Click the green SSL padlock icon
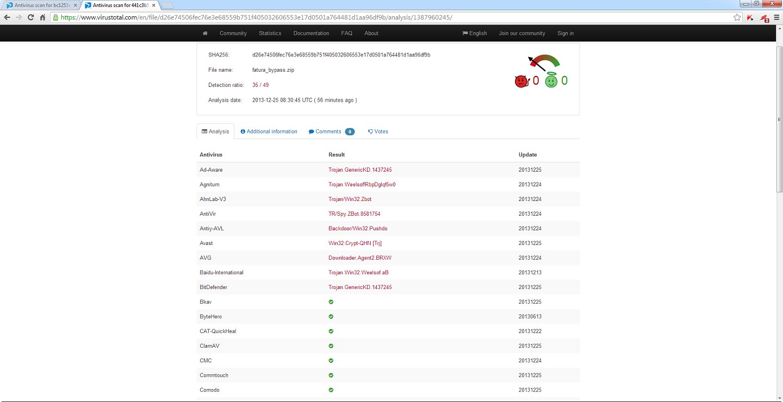Screen dimensions: 783x402 coord(55,17)
